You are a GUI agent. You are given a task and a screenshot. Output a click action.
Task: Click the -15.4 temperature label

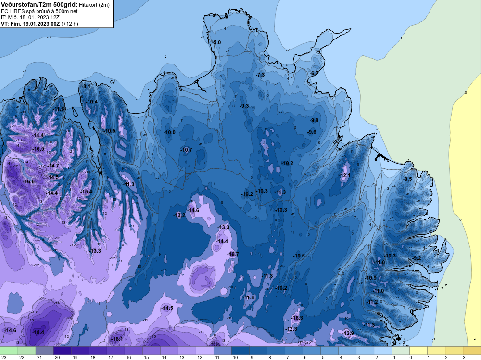pyautogui.click(x=86, y=192)
